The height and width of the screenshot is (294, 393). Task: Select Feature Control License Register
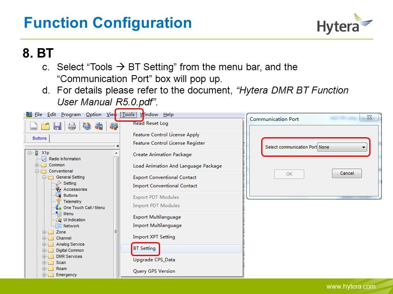(x=181, y=143)
